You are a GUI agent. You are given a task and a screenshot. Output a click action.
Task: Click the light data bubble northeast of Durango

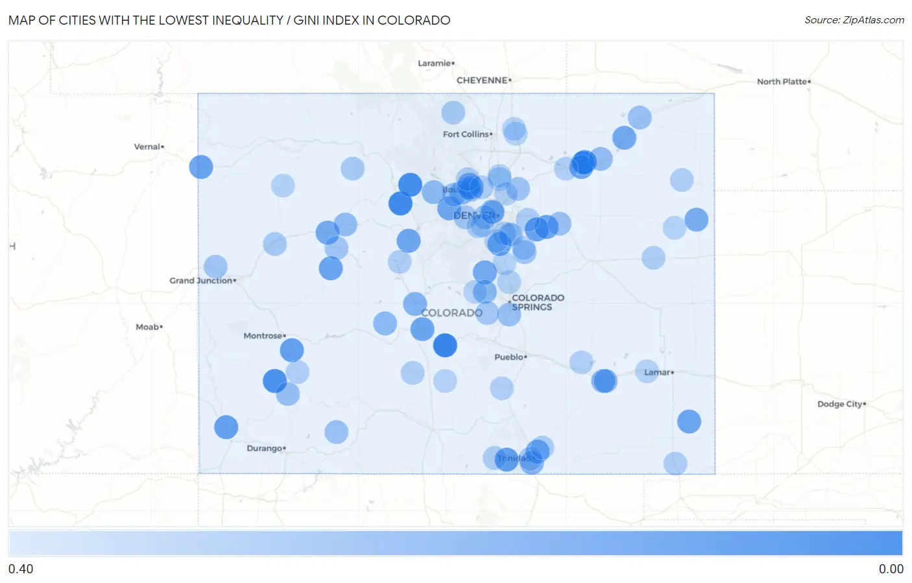point(336,432)
